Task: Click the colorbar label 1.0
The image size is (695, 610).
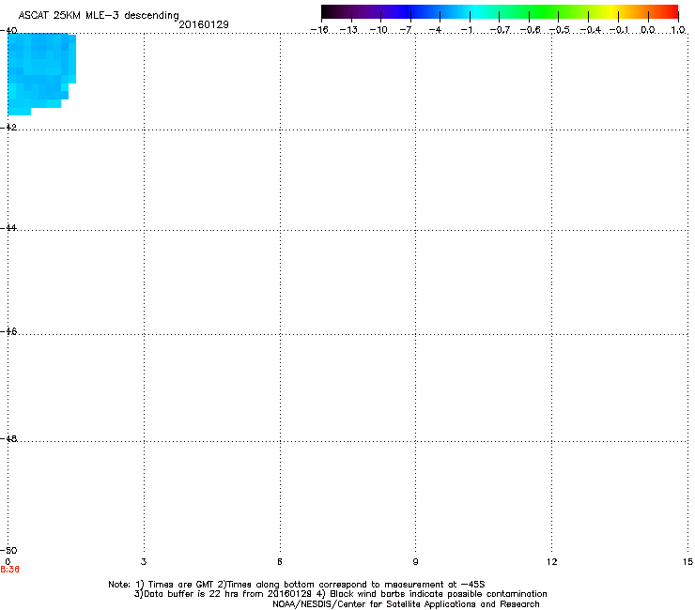Action: point(678,30)
